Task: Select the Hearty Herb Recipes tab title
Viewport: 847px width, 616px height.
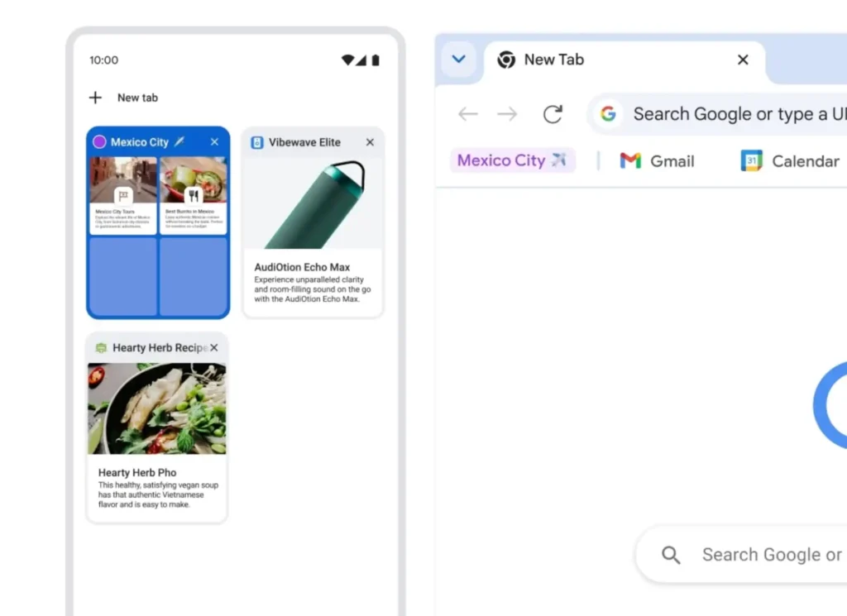Action: (160, 347)
